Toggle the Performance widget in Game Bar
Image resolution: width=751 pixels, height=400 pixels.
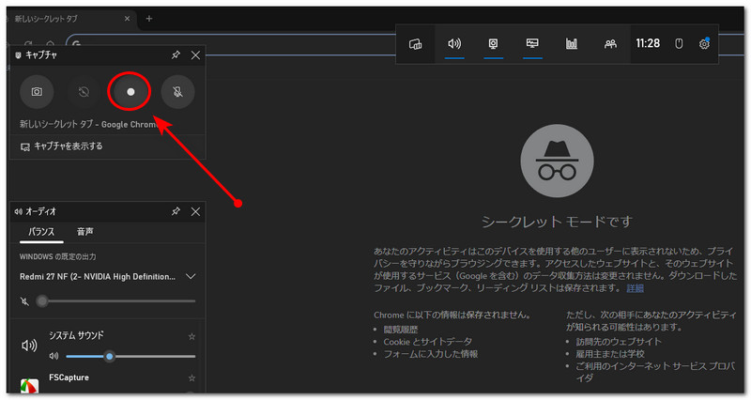tap(532, 43)
